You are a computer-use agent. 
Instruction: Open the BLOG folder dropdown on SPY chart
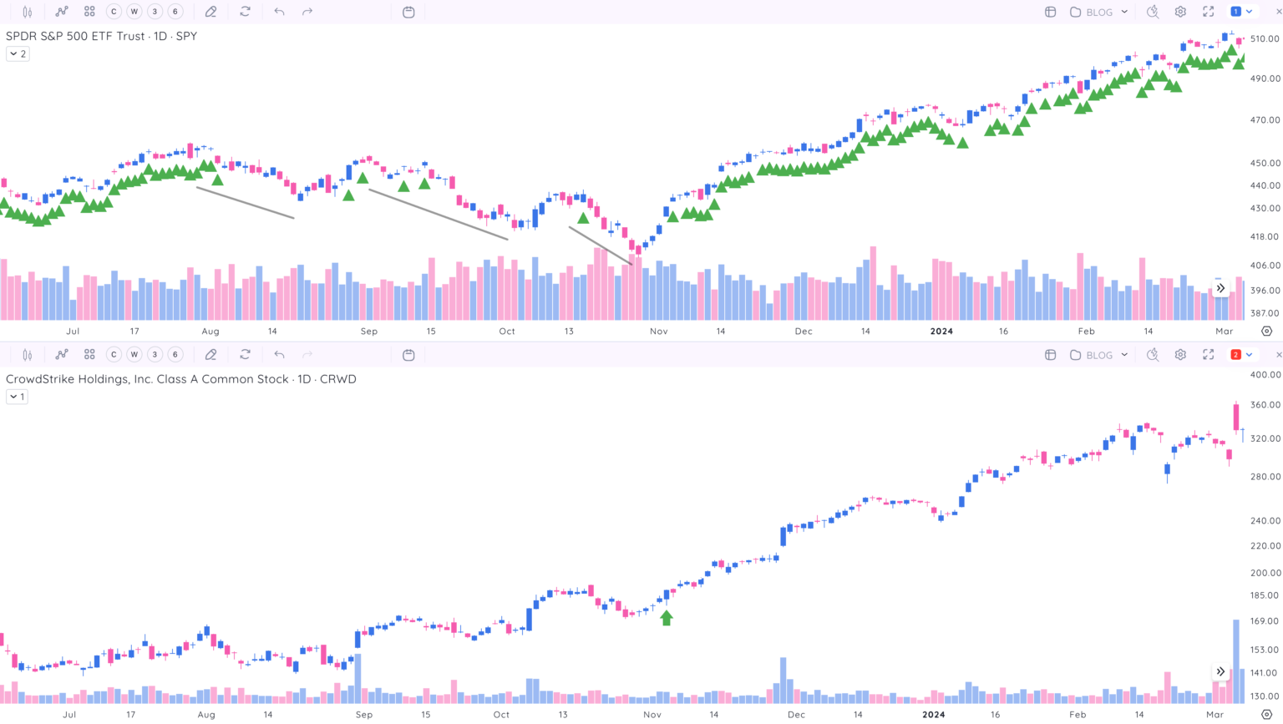[x=1099, y=12]
